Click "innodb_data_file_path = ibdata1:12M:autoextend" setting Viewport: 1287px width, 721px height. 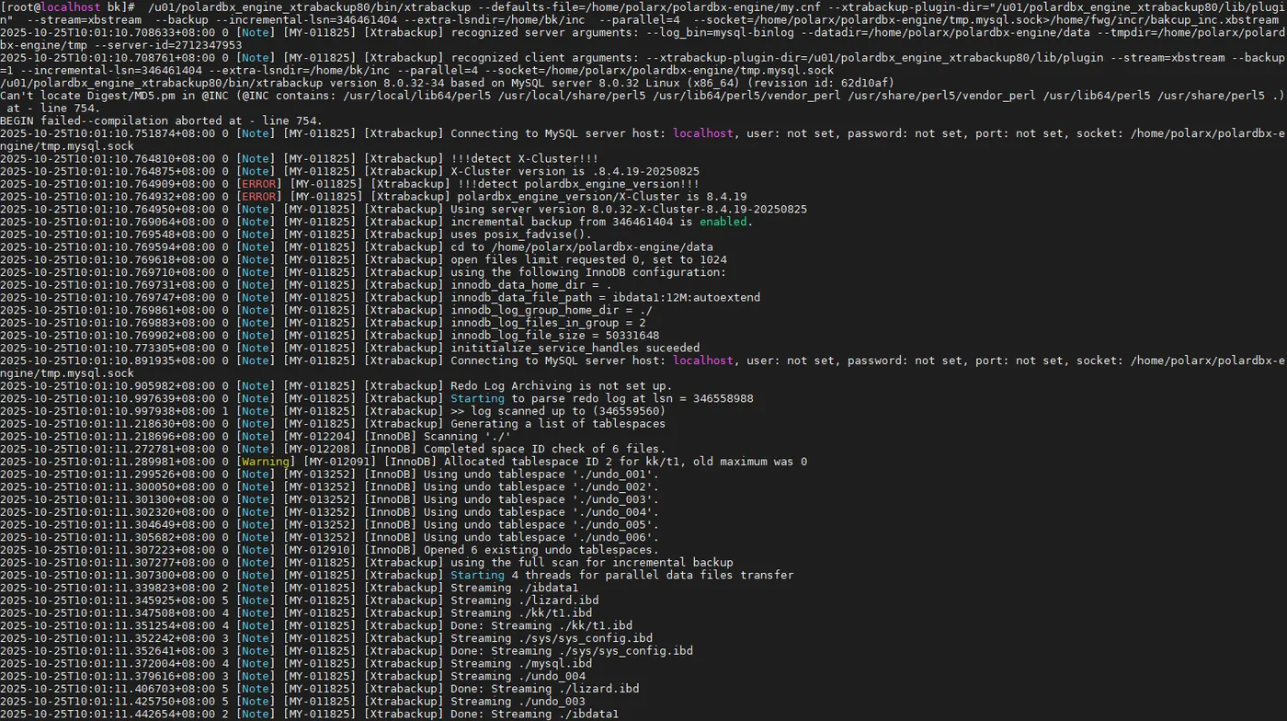pos(605,298)
